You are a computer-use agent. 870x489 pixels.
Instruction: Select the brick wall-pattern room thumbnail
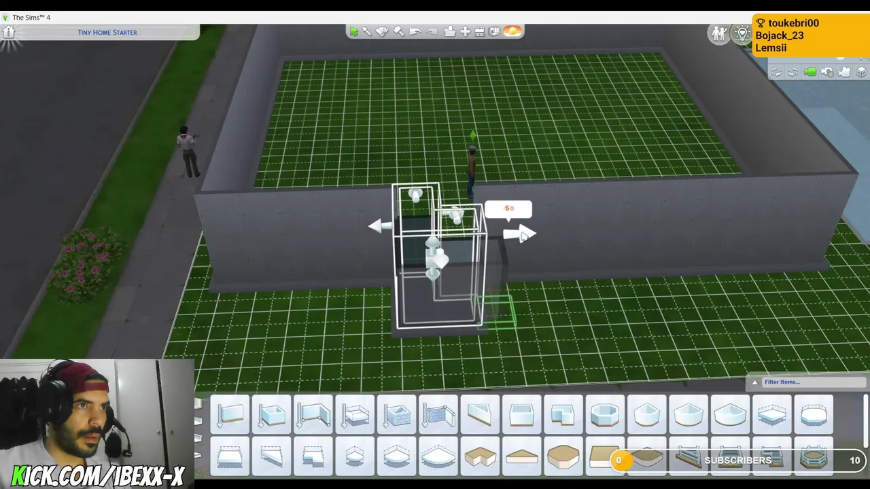[397, 414]
